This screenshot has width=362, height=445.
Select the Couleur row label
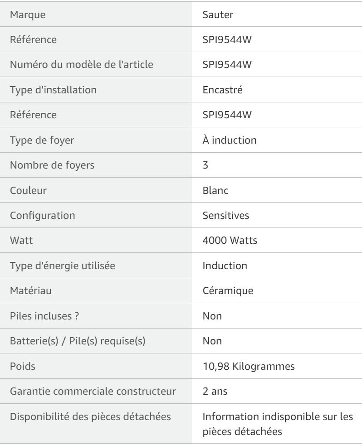(28, 190)
